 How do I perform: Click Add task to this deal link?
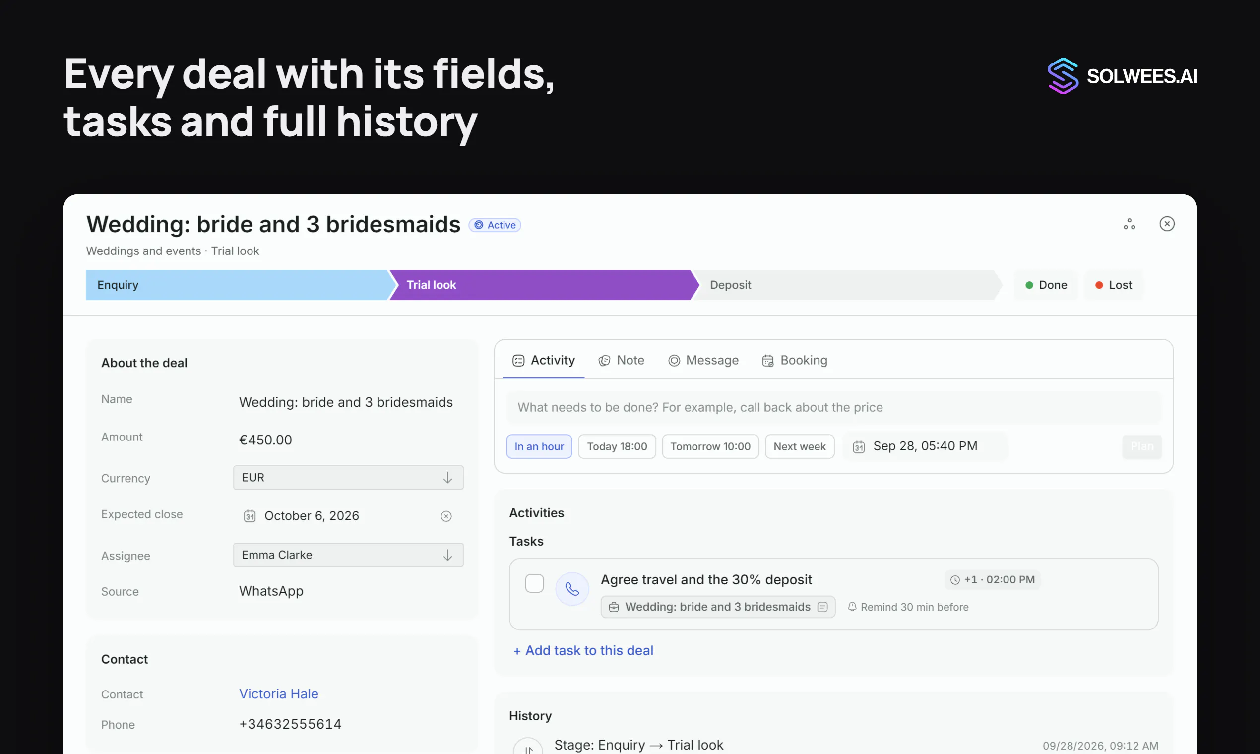pyautogui.click(x=583, y=651)
